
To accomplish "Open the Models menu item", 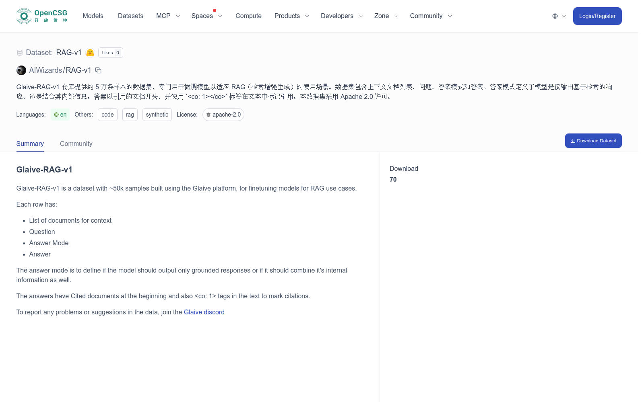I will (93, 16).
